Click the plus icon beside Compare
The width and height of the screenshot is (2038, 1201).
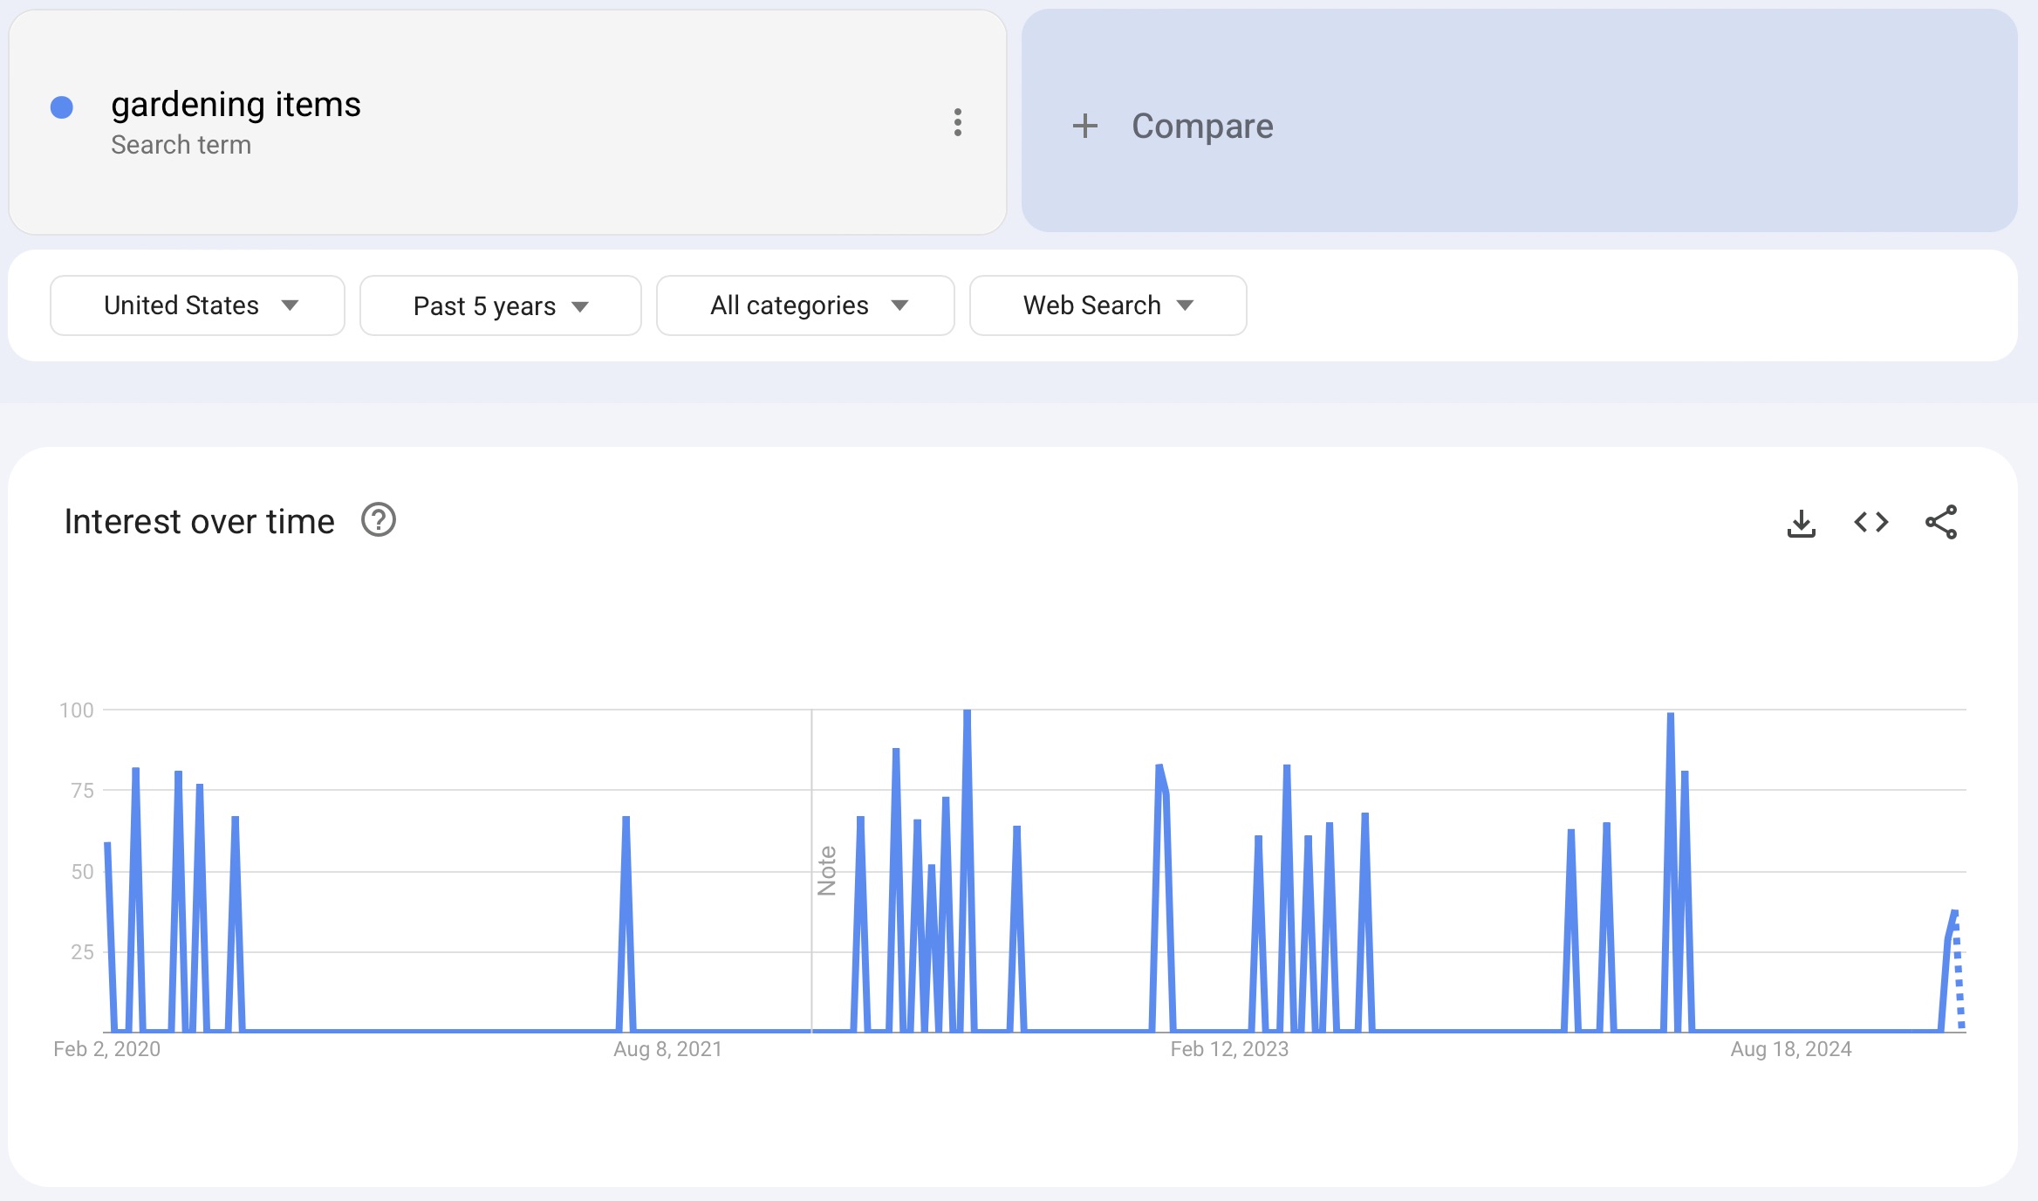click(1084, 126)
